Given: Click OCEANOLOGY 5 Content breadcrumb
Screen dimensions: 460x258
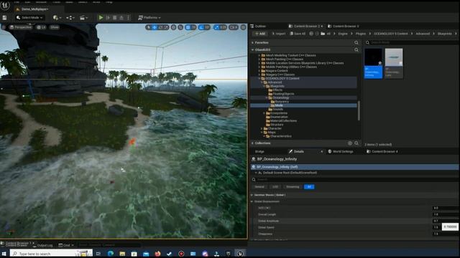Looking at the screenshot, I should click(390, 34).
